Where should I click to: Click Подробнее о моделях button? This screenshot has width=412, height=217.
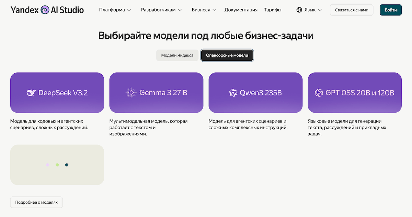[x=36, y=202]
